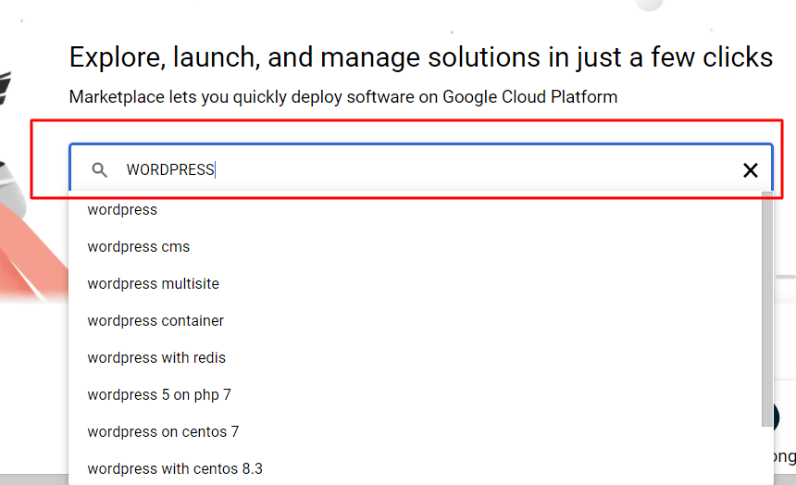Pick the 'wordpress container' suggestion
796x485 pixels.
point(416,321)
